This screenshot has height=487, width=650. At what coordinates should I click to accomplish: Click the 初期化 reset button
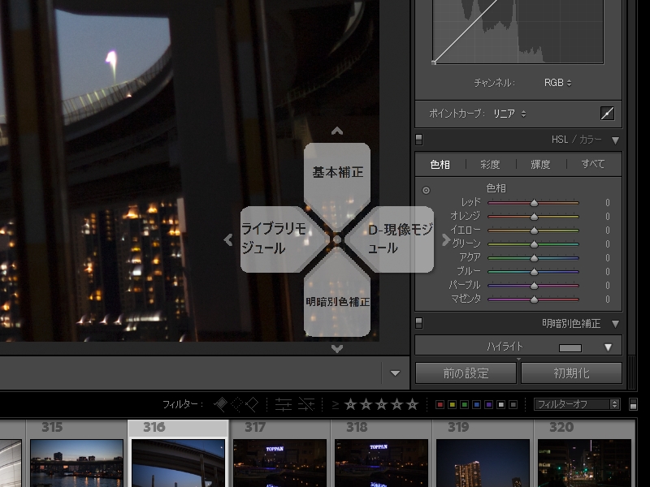tap(572, 373)
